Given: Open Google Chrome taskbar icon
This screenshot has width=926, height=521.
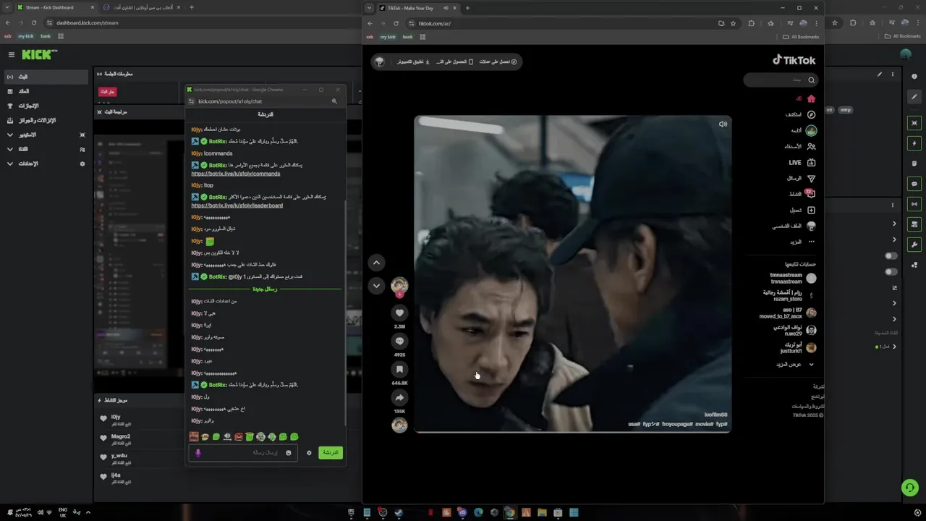Looking at the screenshot, I should tap(510, 512).
